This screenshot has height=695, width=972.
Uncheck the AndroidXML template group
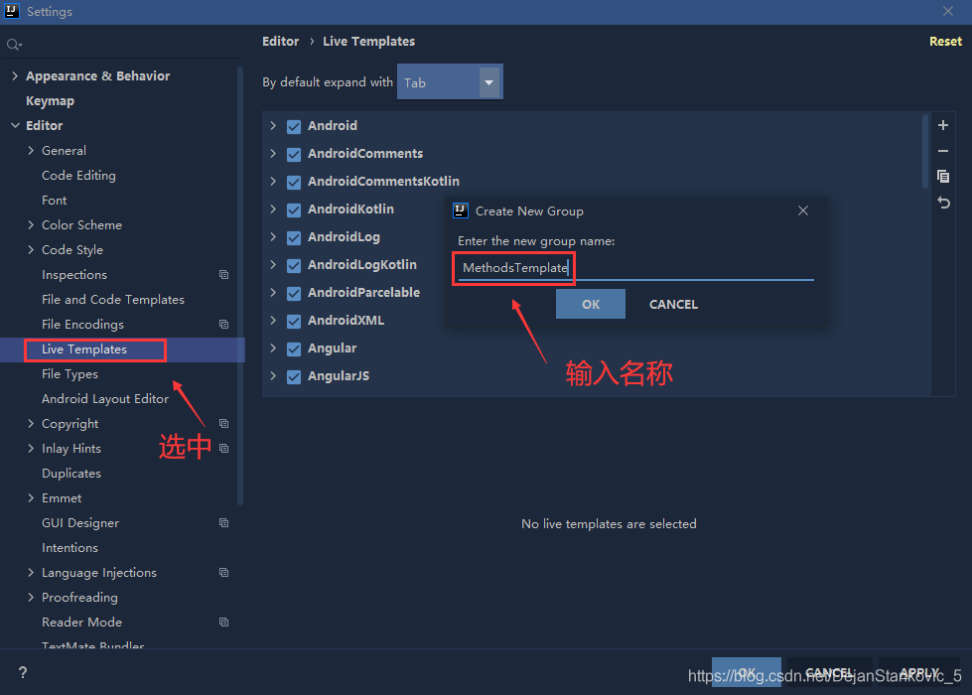coord(294,321)
